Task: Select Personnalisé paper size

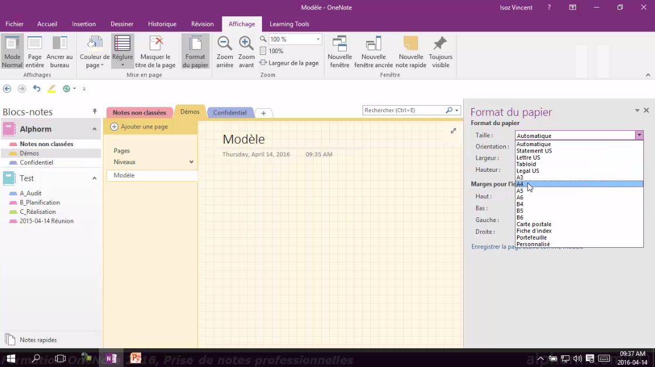Action: [x=579, y=244]
